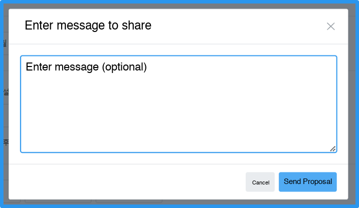Focus the Enter message (optional) text area

pyautogui.click(x=178, y=104)
